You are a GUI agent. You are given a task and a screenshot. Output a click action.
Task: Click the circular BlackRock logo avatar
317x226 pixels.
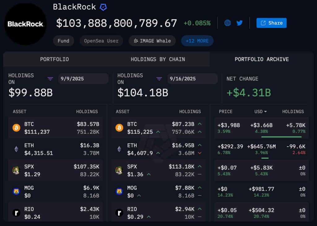coord(25,23)
